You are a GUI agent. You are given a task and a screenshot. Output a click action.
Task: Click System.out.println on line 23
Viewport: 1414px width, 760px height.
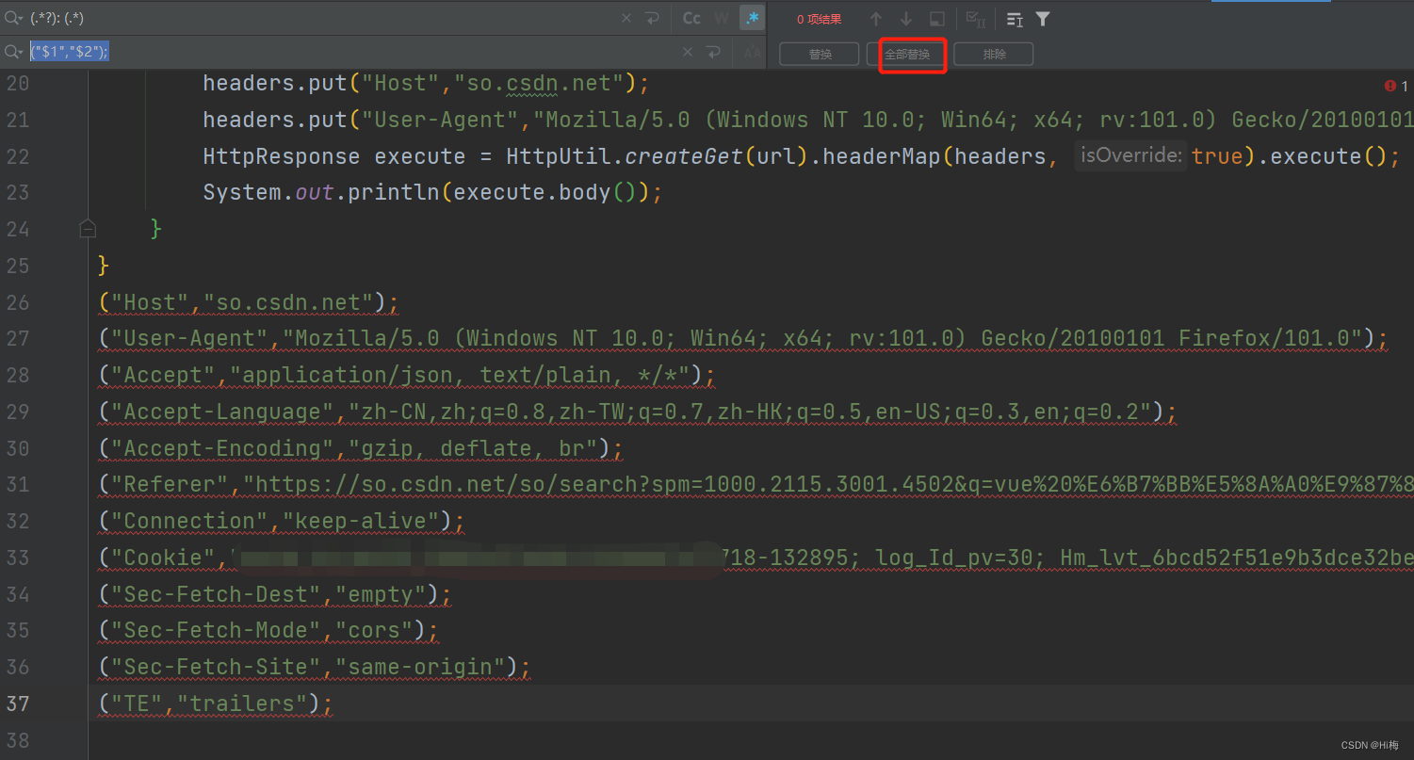pos(322,192)
